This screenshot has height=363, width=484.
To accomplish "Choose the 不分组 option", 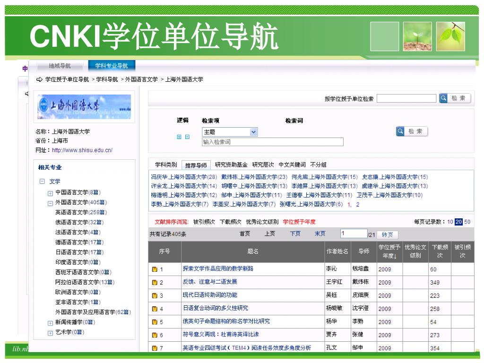I will coord(318,165).
